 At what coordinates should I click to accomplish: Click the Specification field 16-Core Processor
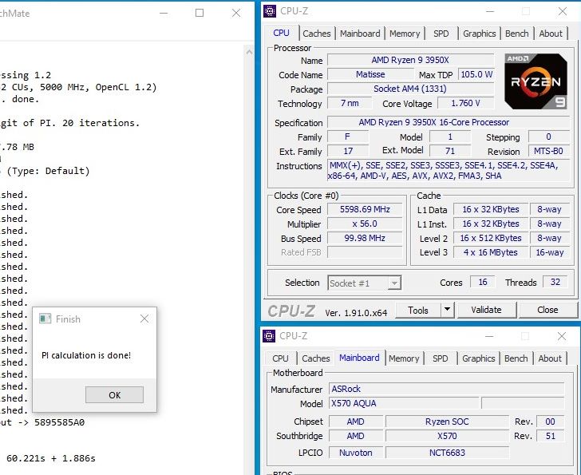pos(449,122)
